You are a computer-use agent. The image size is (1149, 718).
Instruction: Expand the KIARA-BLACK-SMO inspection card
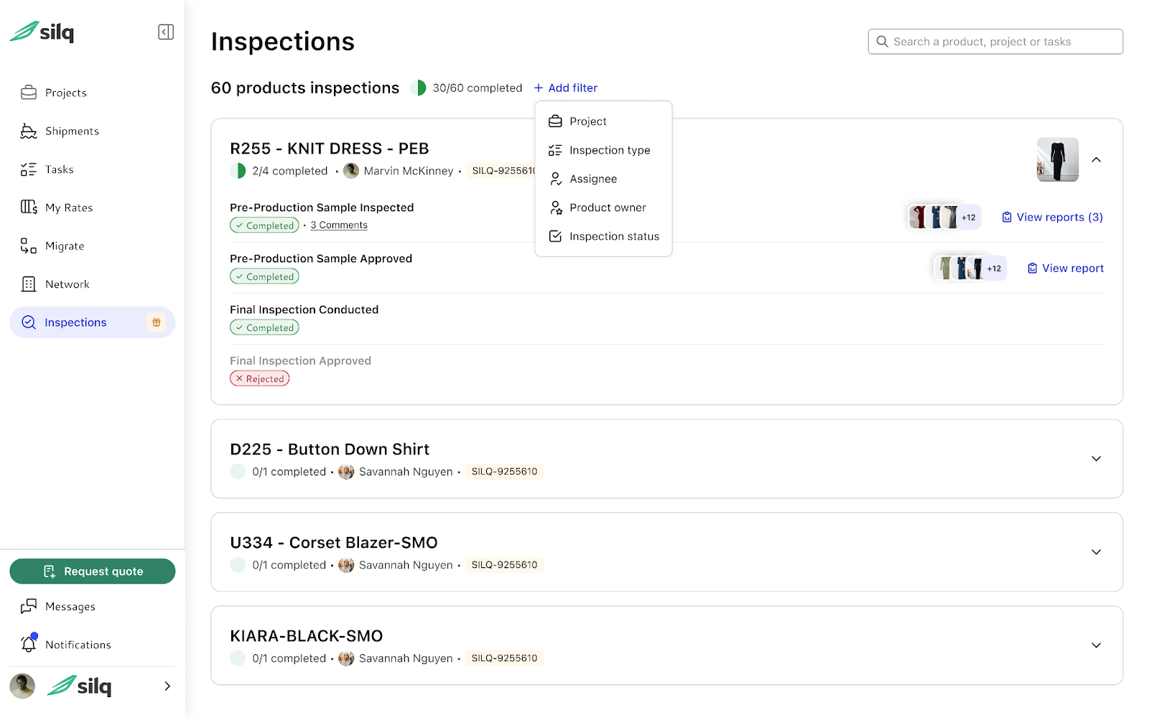(1096, 644)
